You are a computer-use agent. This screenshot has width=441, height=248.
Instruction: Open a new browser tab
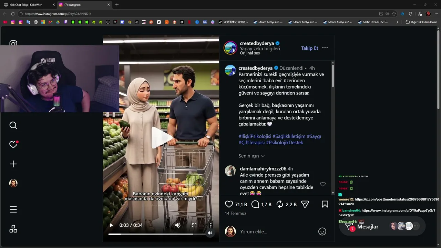click(117, 5)
